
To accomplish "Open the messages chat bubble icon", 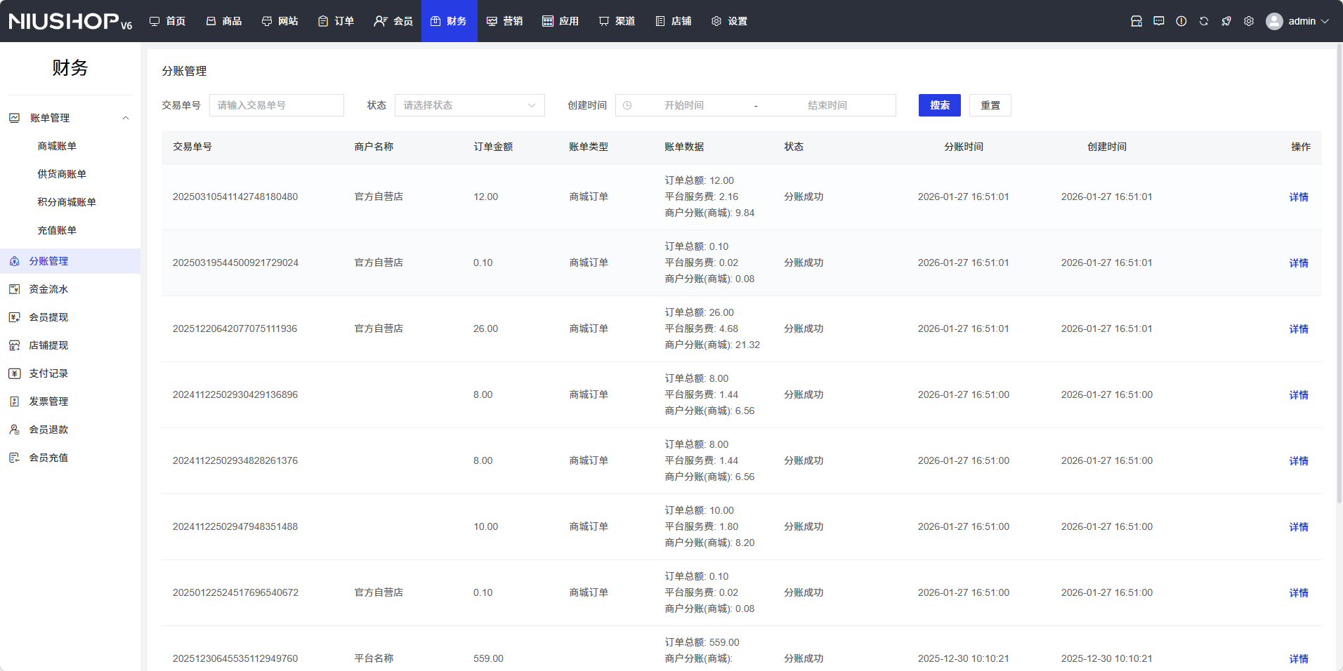I will click(x=1158, y=21).
